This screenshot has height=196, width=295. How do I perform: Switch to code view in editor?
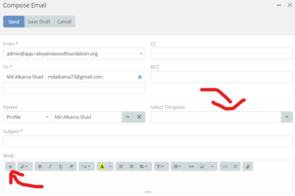(225, 166)
